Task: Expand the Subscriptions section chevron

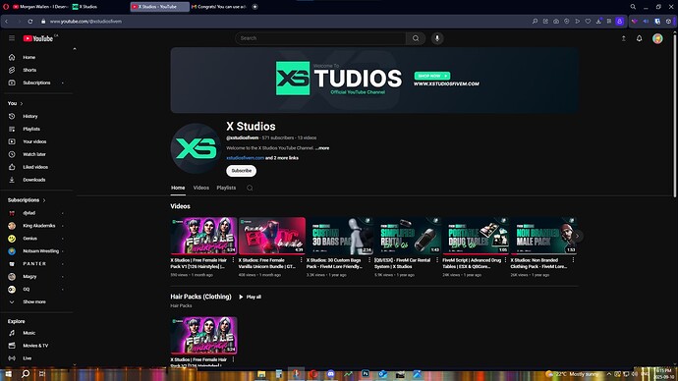Action: 44,200
